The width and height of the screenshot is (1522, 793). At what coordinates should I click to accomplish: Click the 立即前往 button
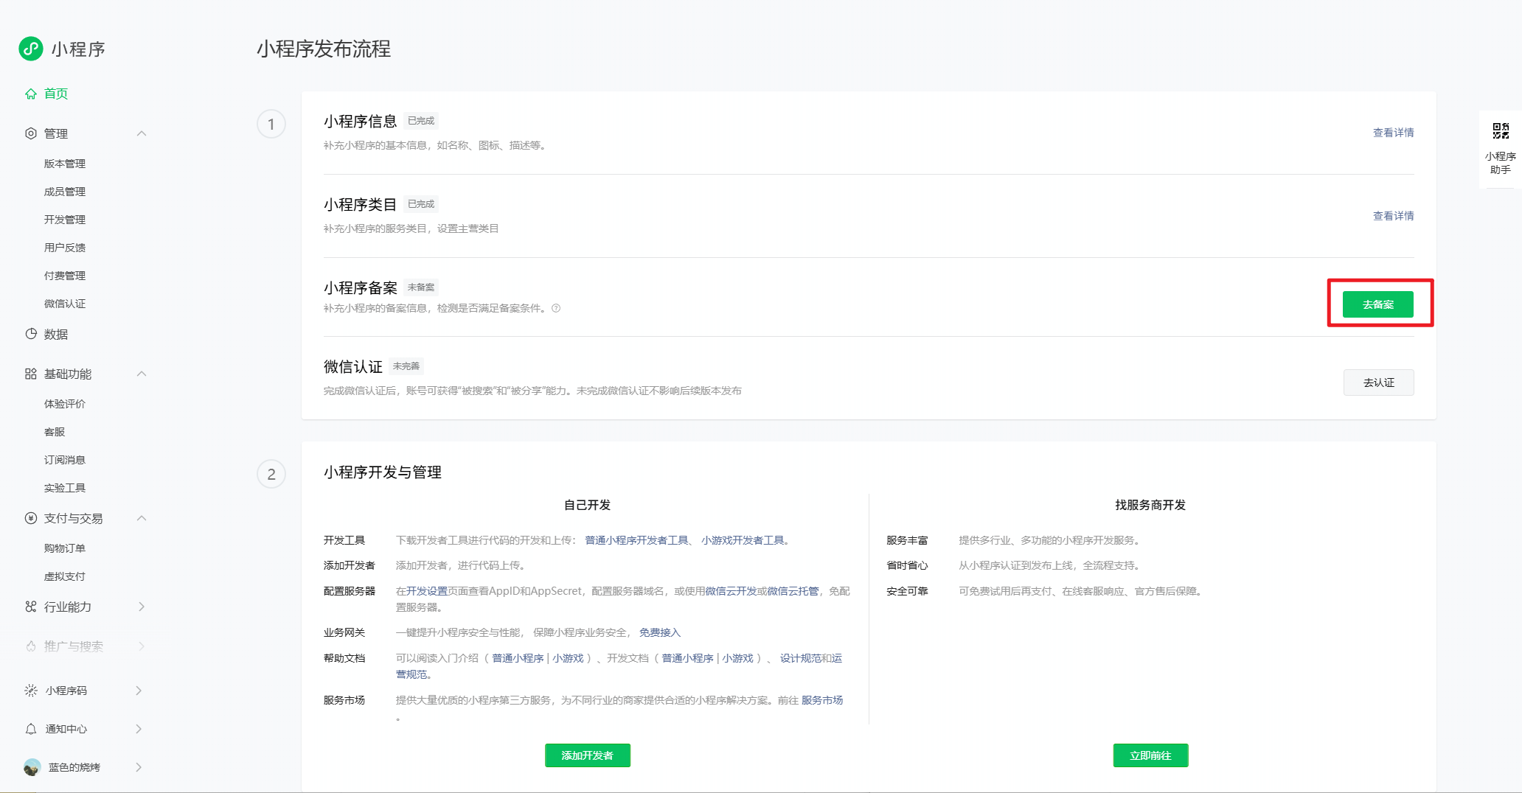click(x=1150, y=755)
